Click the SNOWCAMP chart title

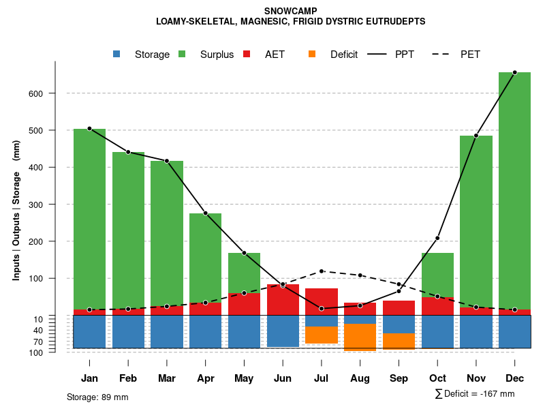(x=290, y=11)
